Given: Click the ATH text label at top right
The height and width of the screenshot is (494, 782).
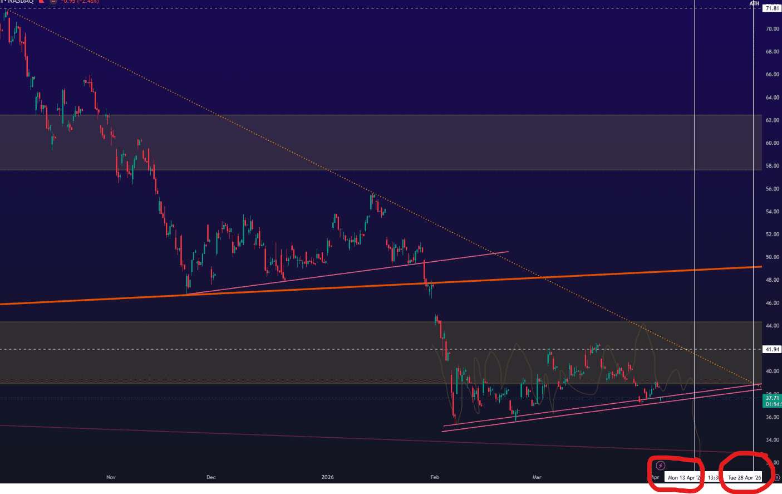Looking at the screenshot, I should pos(754,3).
